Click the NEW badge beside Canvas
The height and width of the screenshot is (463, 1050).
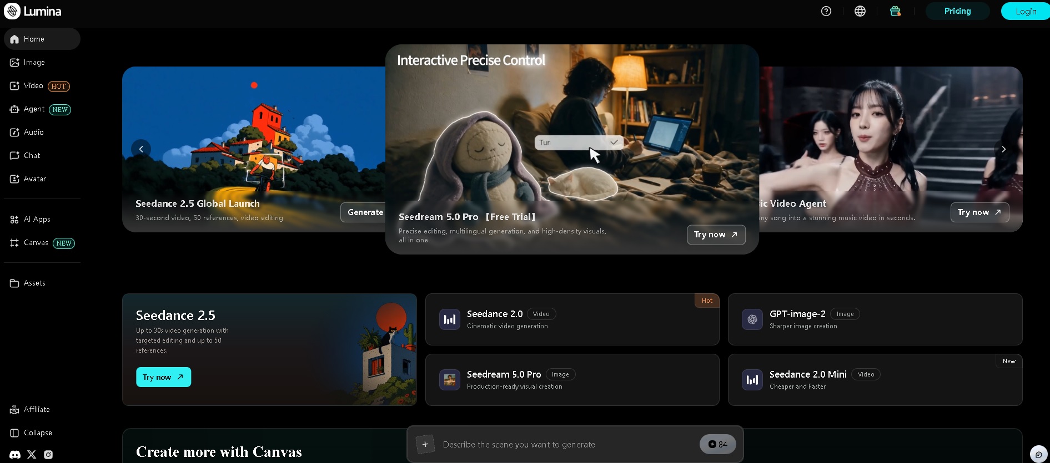[x=64, y=243]
